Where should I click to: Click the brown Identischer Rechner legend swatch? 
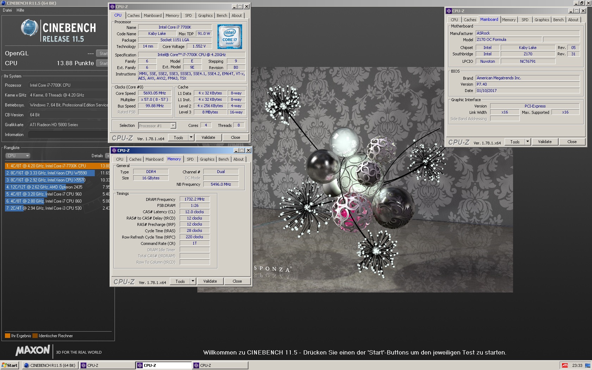coord(35,336)
